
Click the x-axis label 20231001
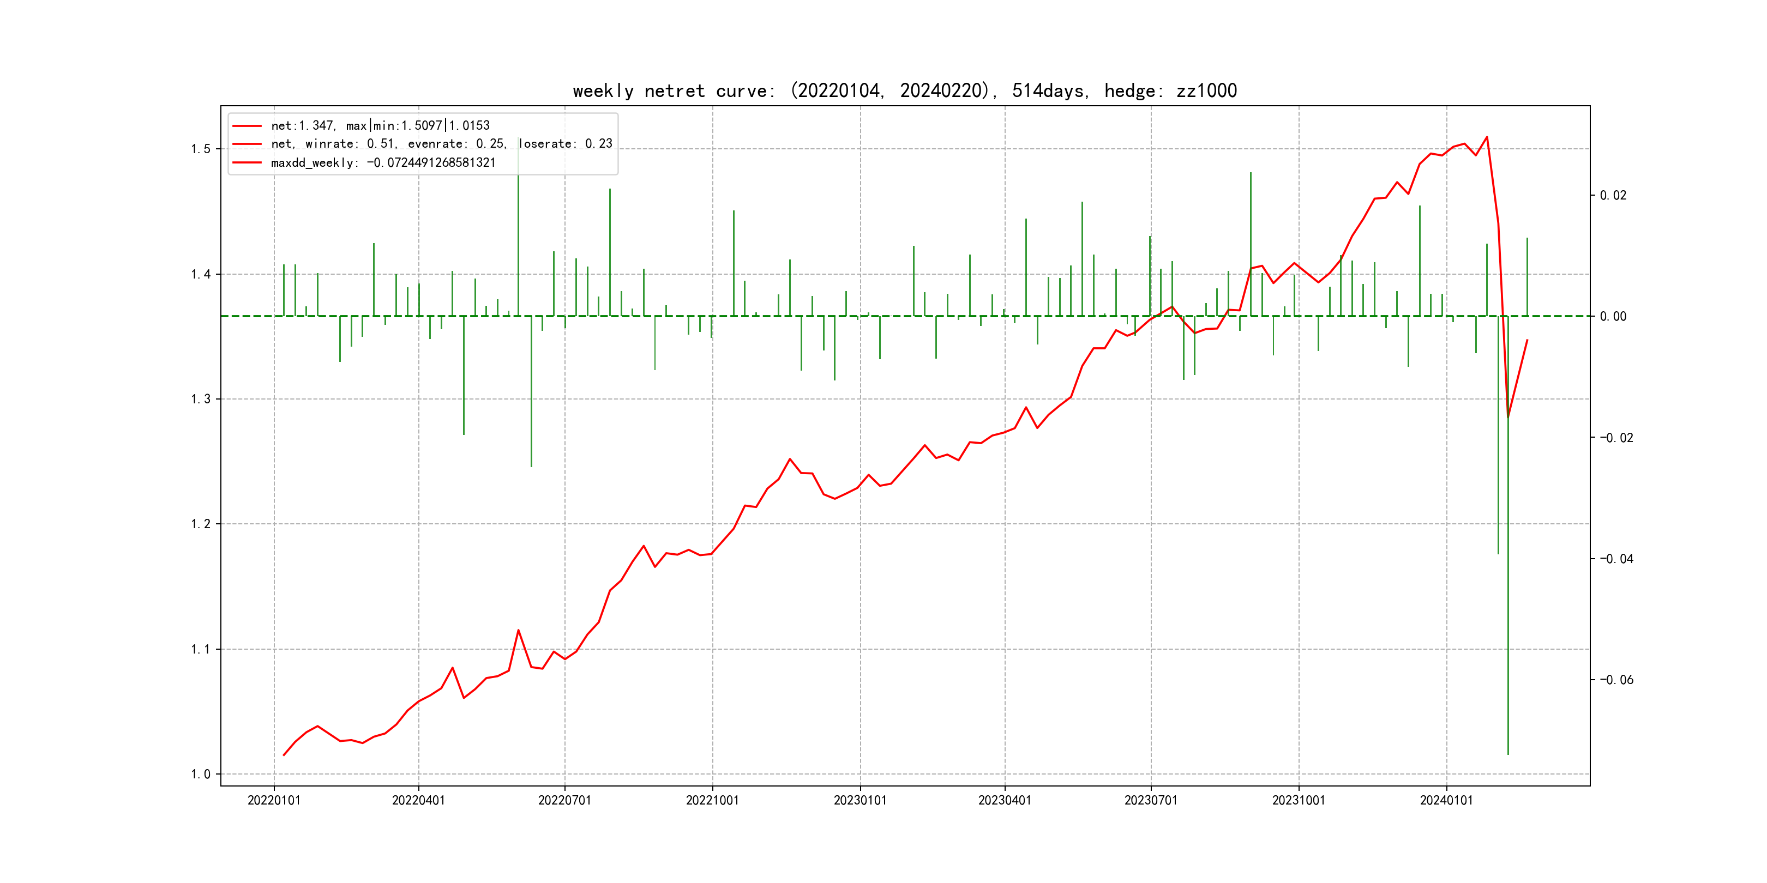pos(1299,800)
